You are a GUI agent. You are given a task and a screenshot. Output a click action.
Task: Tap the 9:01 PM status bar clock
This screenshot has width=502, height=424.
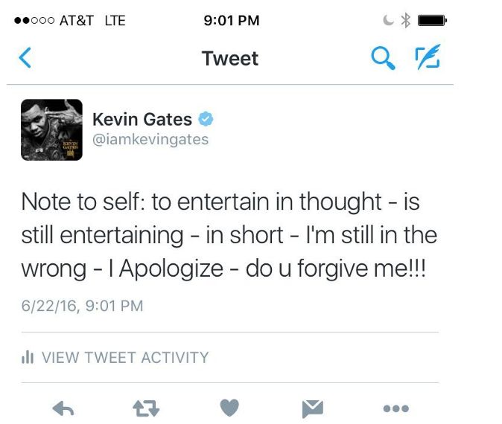point(232,21)
